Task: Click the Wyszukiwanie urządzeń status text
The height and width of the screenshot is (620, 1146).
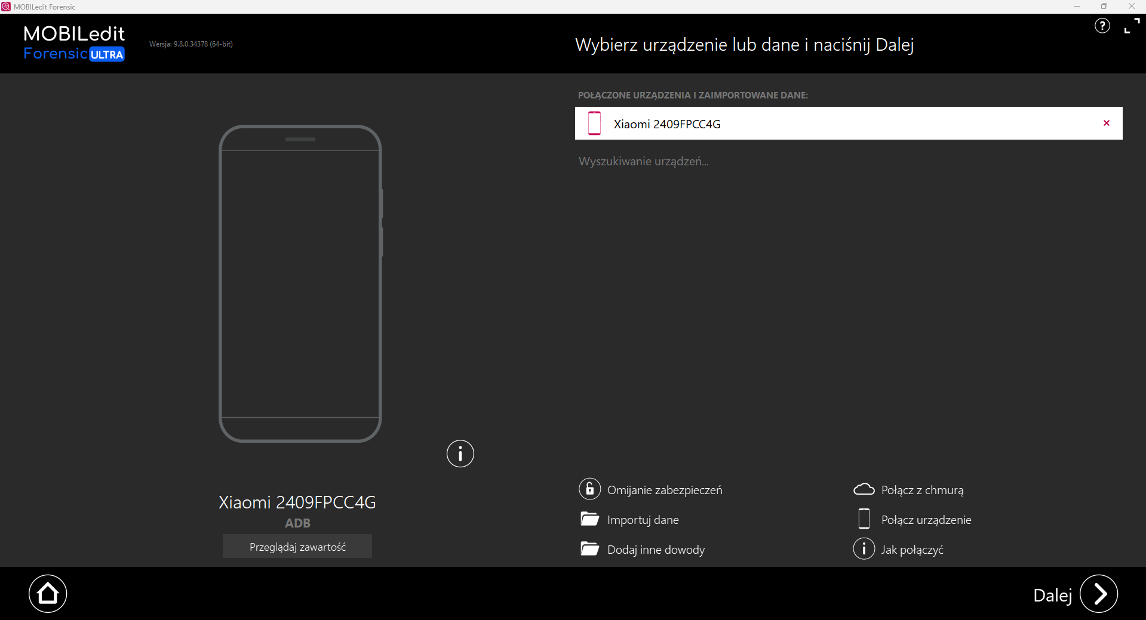Action: [644, 161]
